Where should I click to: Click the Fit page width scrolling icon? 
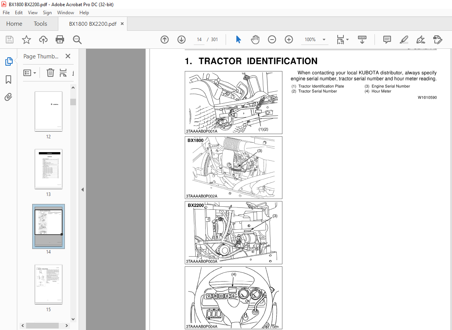340,40
